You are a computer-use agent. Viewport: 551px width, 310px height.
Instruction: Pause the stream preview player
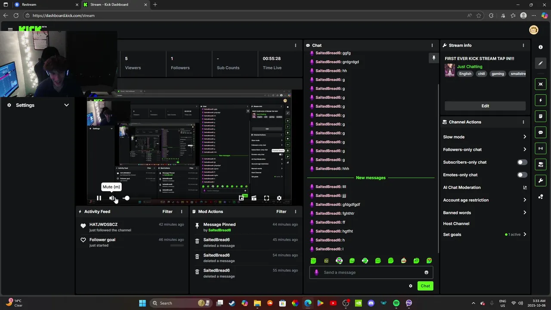point(99,198)
